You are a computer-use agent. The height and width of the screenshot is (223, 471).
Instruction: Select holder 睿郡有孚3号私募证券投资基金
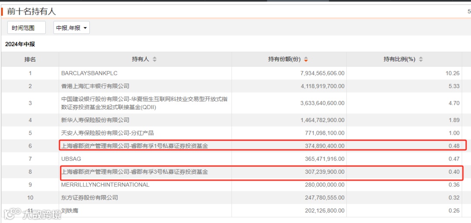click(x=135, y=172)
